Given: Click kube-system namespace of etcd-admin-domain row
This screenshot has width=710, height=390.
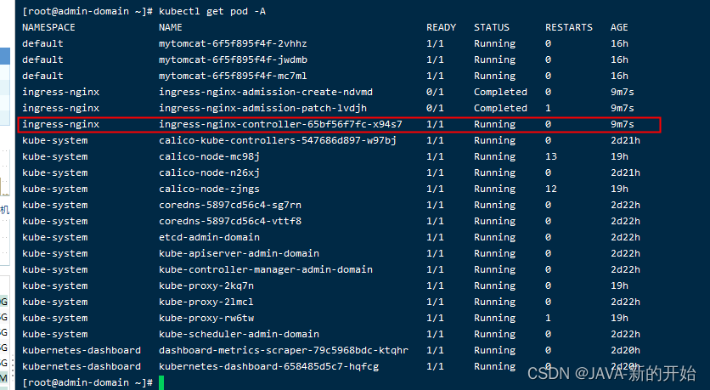Looking at the screenshot, I should [x=55, y=237].
